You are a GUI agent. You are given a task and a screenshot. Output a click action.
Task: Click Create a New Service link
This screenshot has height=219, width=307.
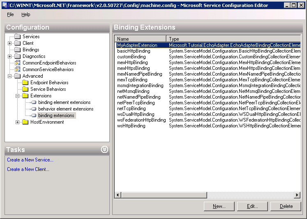30,160
